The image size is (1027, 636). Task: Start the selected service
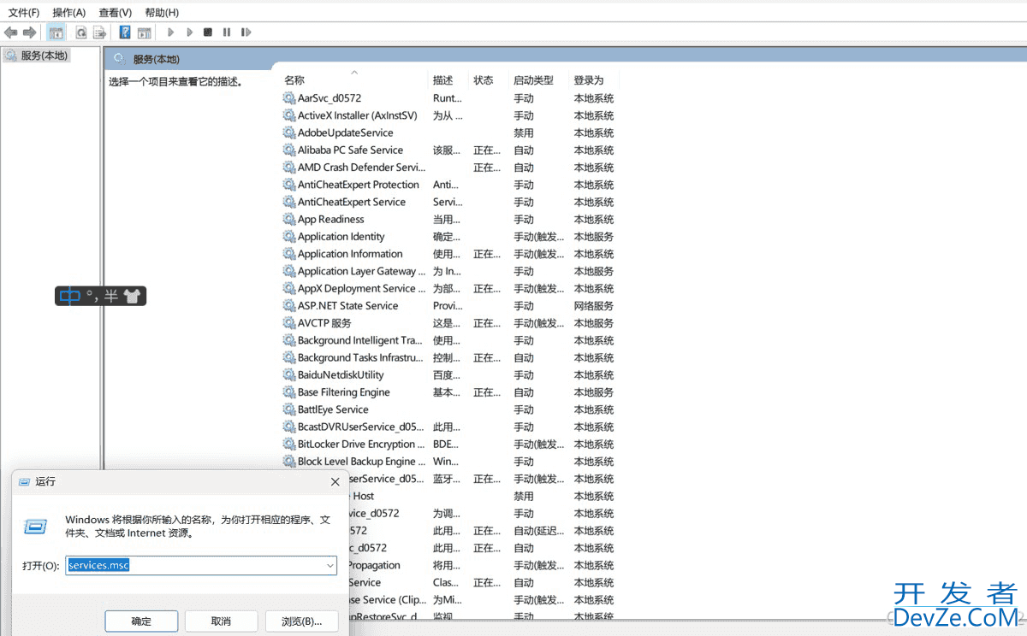(x=169, y=32)
